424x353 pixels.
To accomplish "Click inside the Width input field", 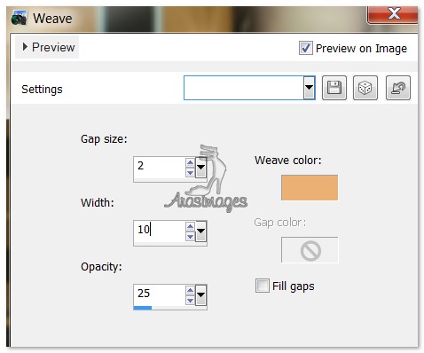I will (160, 230).
